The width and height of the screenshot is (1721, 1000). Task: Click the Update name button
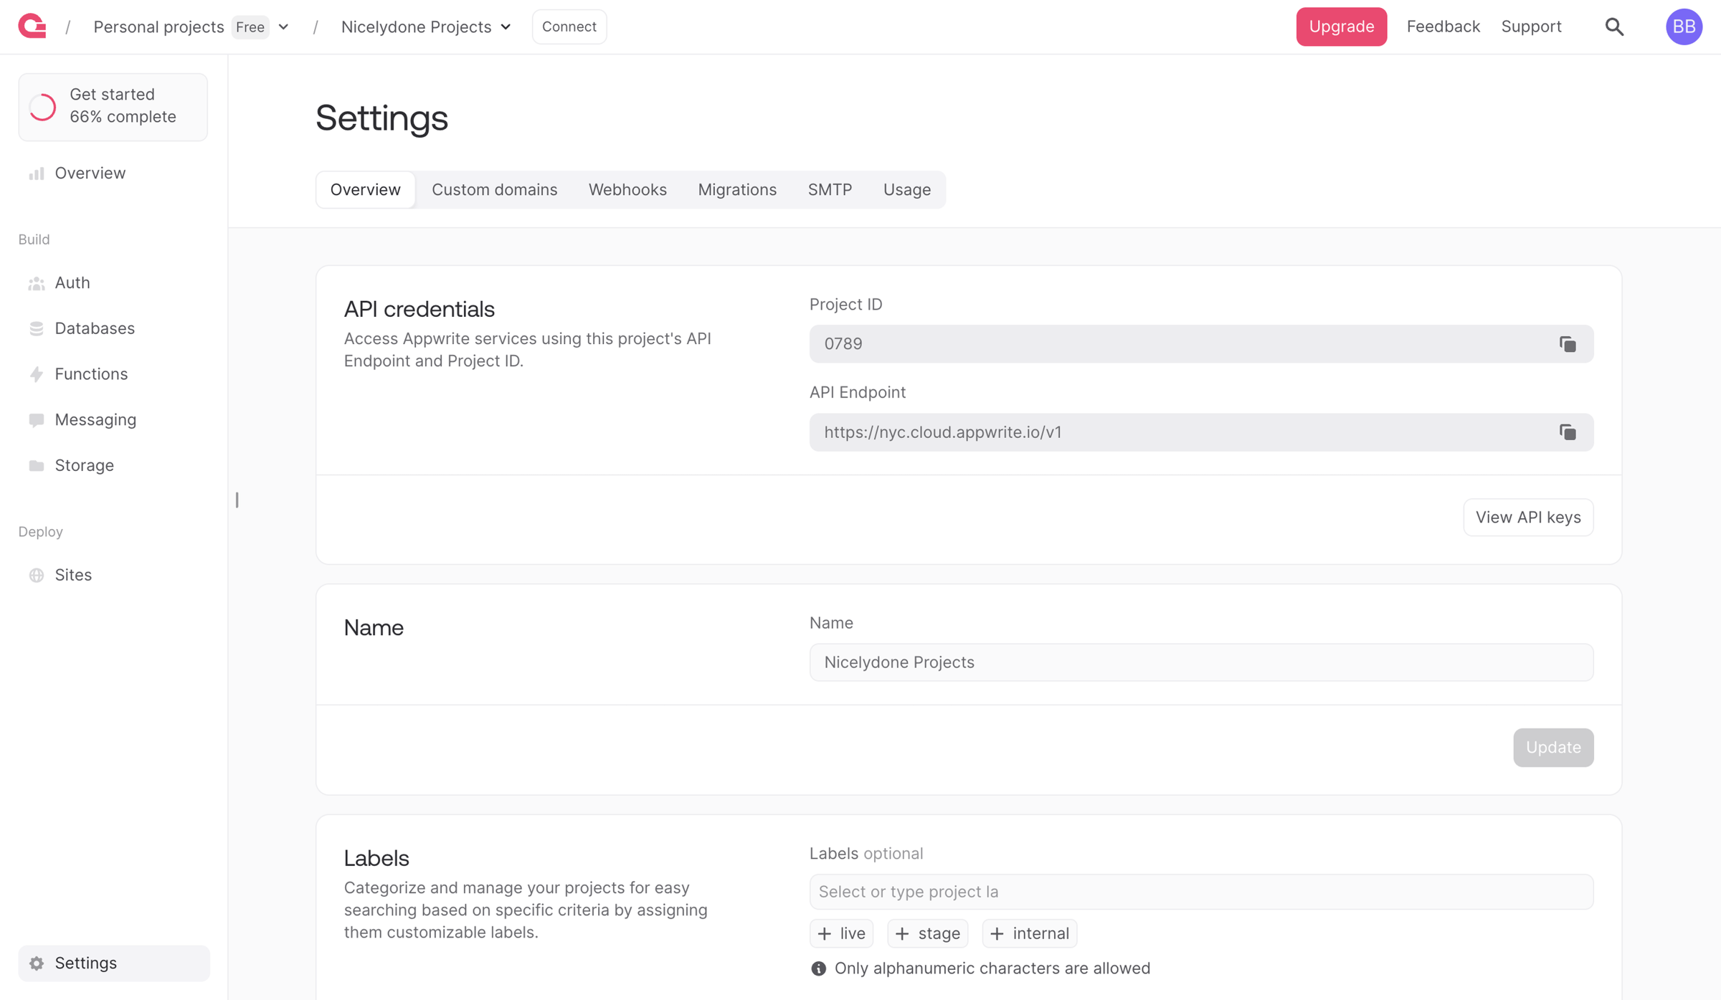click(1553, 748)
